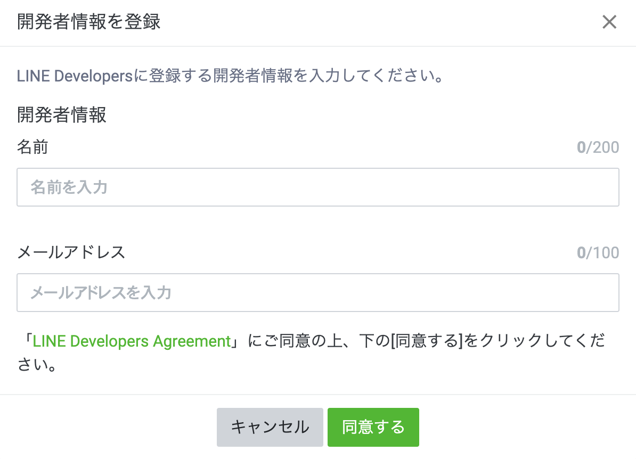Screen dimensions: 636x459
Task: Focus the メールアドレス input field
Action: point(317,293)
